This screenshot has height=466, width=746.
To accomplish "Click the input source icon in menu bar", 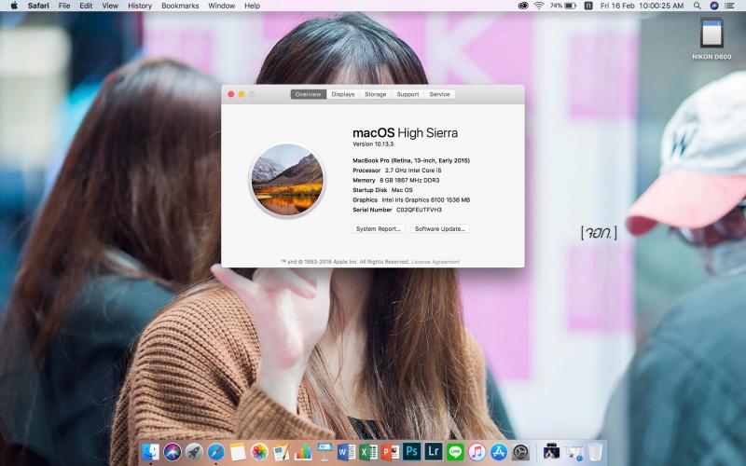I will click(588, 6).
